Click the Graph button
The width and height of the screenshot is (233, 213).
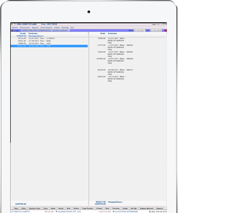click(x=125, y=208)
